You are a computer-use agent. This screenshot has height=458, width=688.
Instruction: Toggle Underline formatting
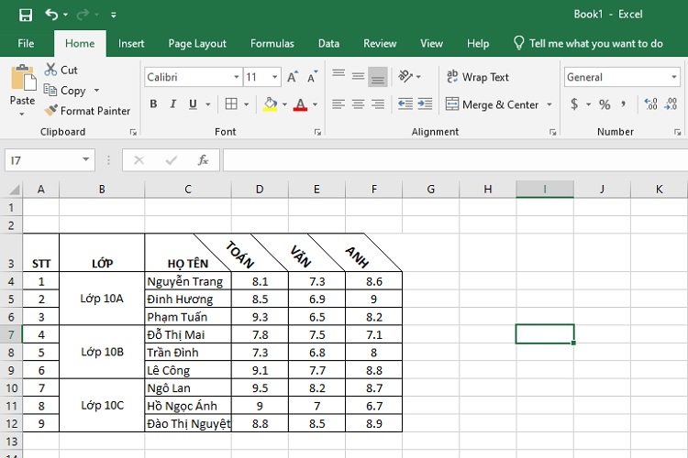click(x=193, y=104)
